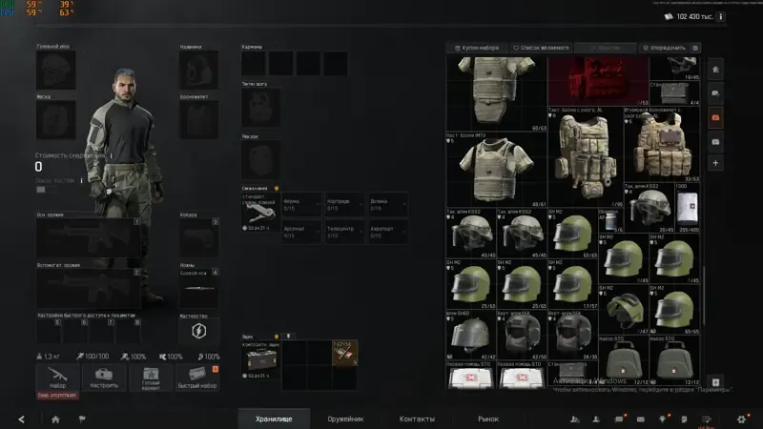Click the Мастерство lightning skill icon

tap(198, 331)
